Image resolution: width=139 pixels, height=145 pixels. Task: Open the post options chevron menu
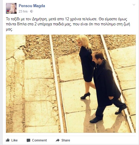[x=134, y=5]
